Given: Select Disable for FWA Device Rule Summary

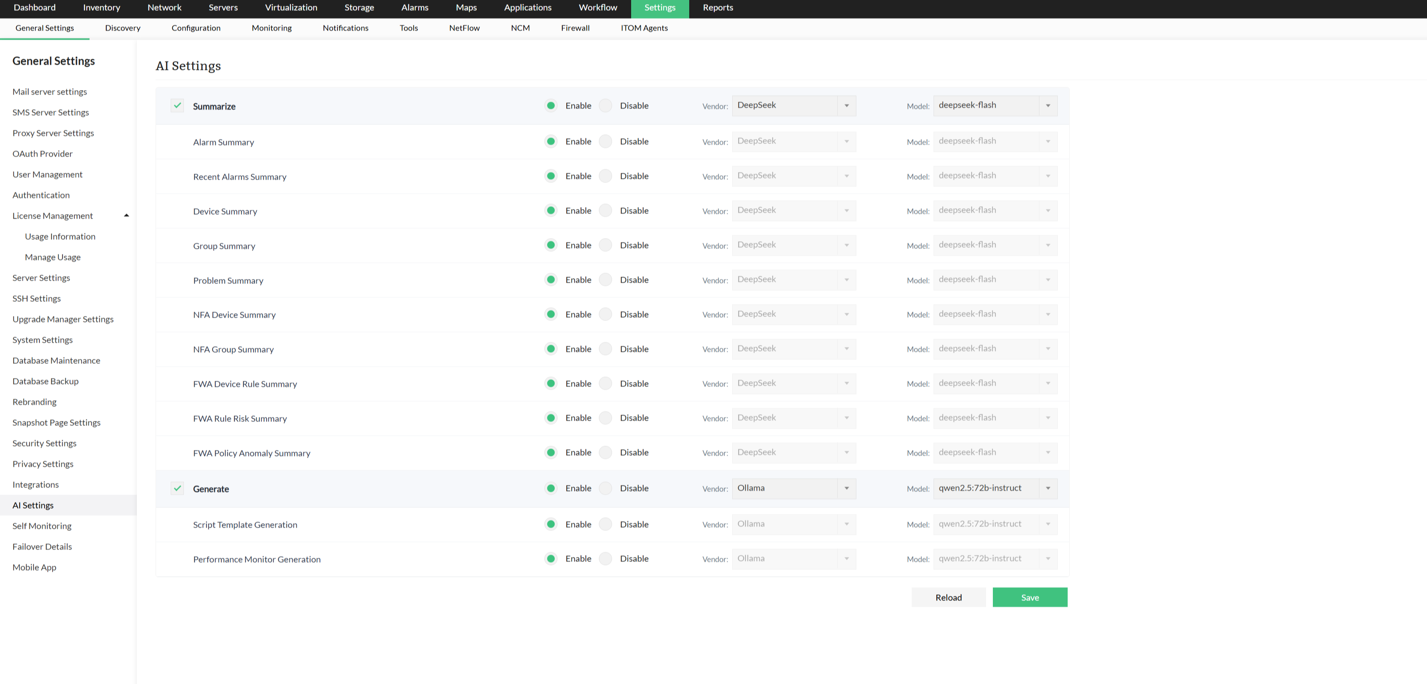Looking at the screenshot, I should (x=606, y=383).
